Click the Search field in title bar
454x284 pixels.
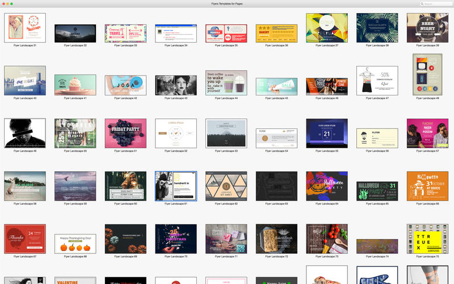[x=436, y=4]
